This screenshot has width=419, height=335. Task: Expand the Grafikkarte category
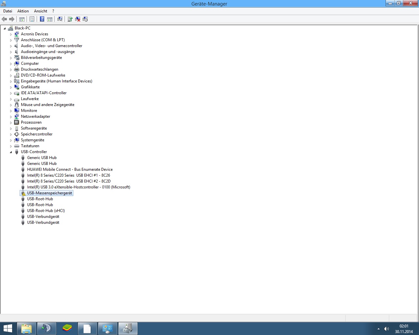pos(11,87)
